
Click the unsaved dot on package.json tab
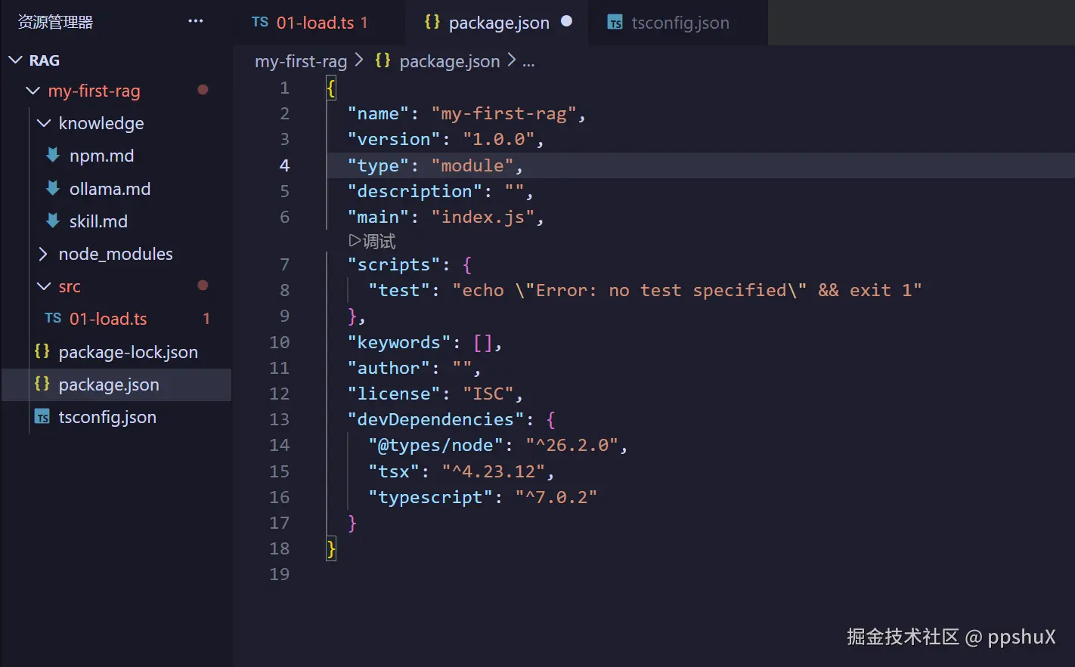(x=566, y=21)
